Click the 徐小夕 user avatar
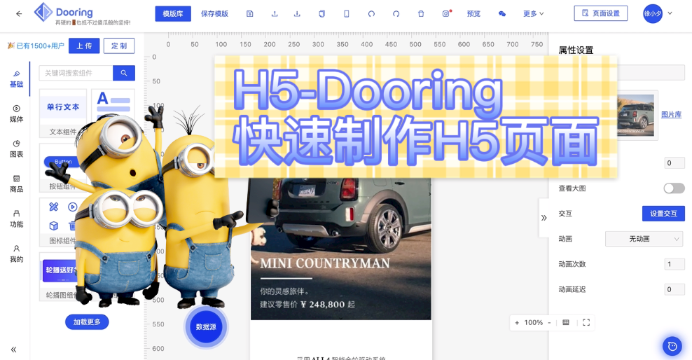692x360 pixels. click(653, 13)
